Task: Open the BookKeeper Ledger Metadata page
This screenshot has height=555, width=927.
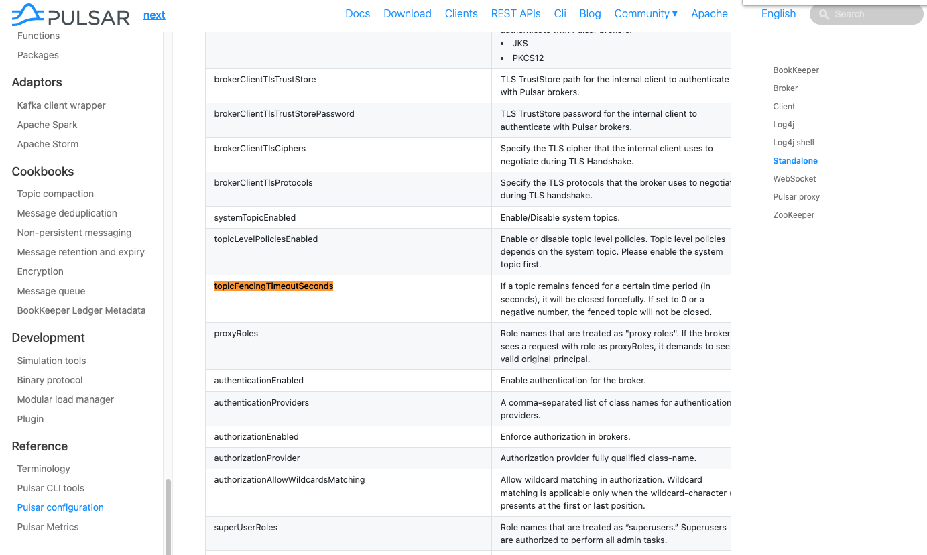Action: (x=81, y=310)
